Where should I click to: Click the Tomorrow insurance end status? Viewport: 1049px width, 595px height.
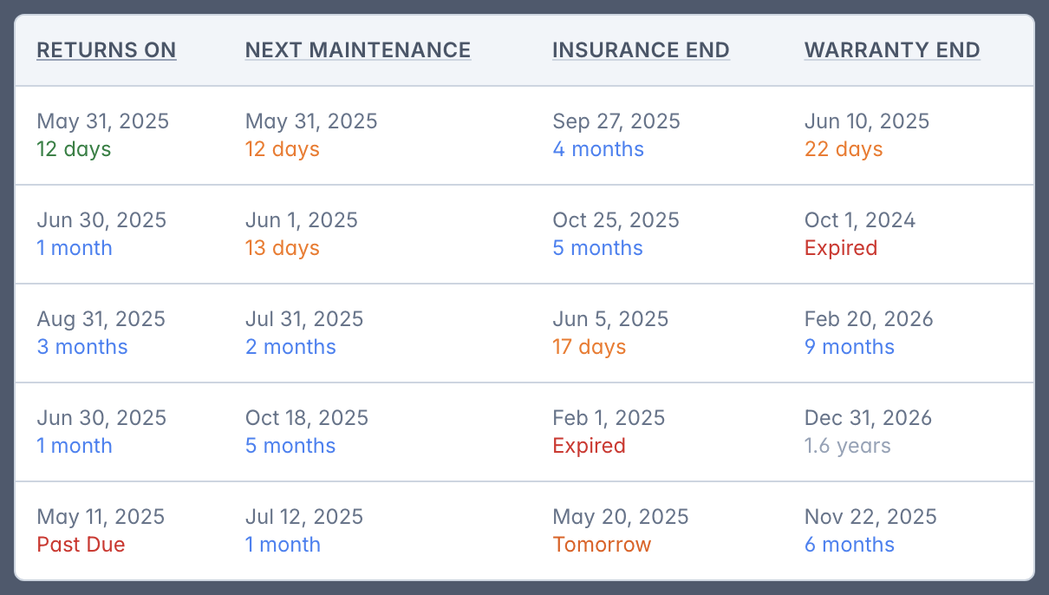click(602, 545)
